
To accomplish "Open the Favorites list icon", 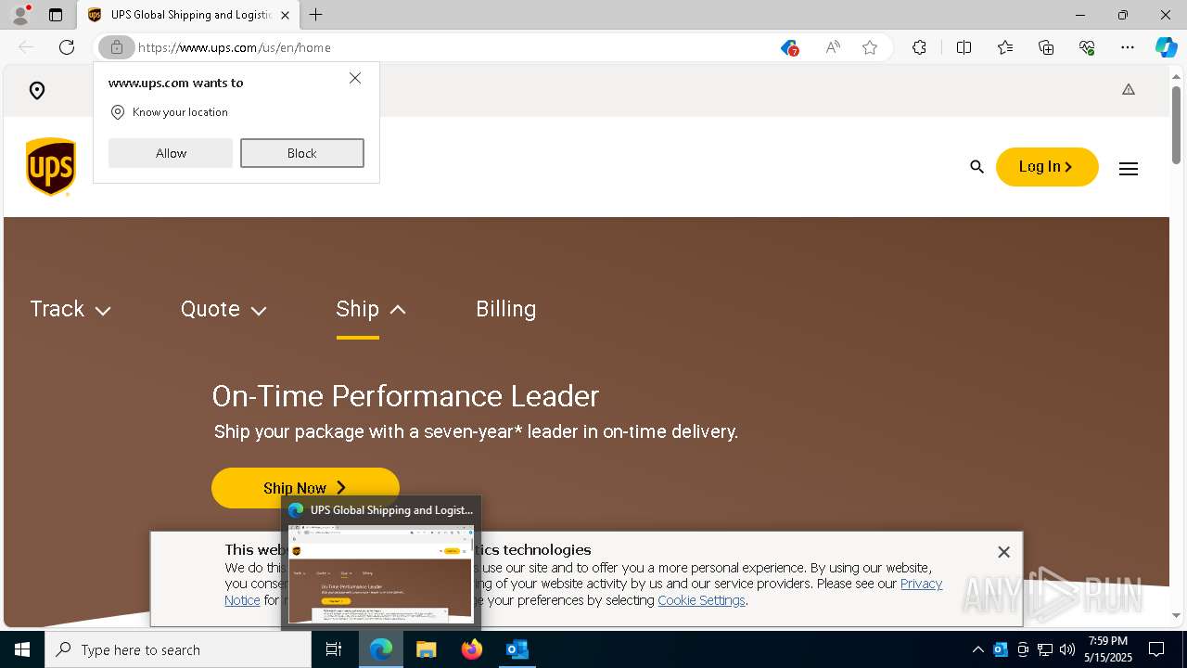I will pos(1005,47).
